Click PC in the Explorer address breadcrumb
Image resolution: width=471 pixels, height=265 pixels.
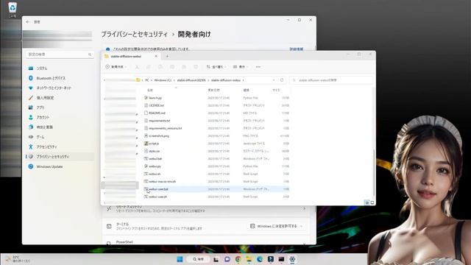[147, 80]
